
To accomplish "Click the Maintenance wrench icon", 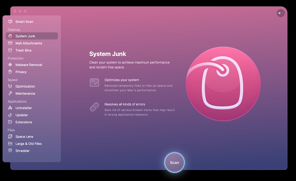I will 10,93.
